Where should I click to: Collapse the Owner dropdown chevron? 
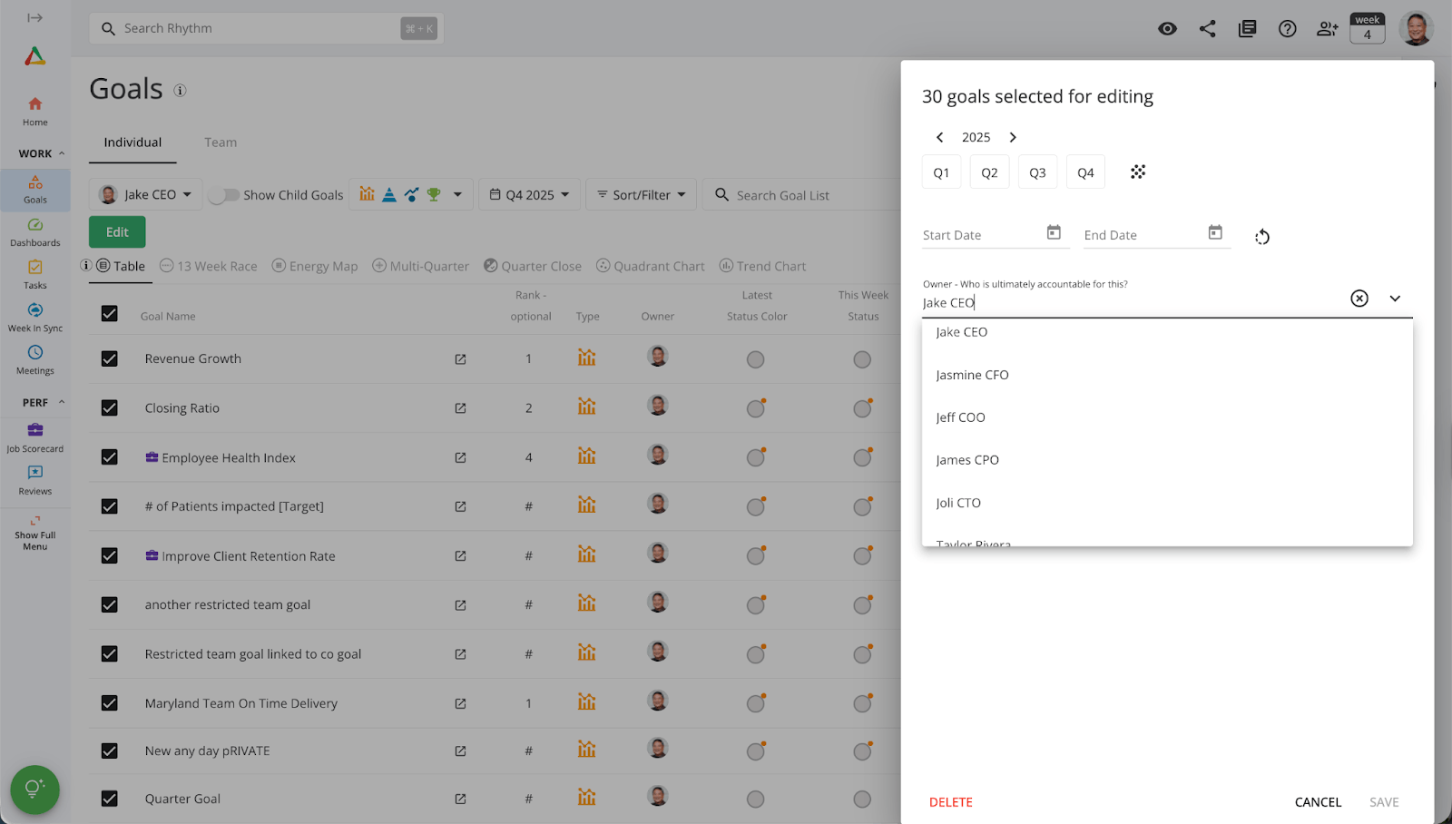click(x=1395, y=299)
